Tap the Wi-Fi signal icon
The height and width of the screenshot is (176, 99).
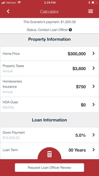(x=19, y=3)
